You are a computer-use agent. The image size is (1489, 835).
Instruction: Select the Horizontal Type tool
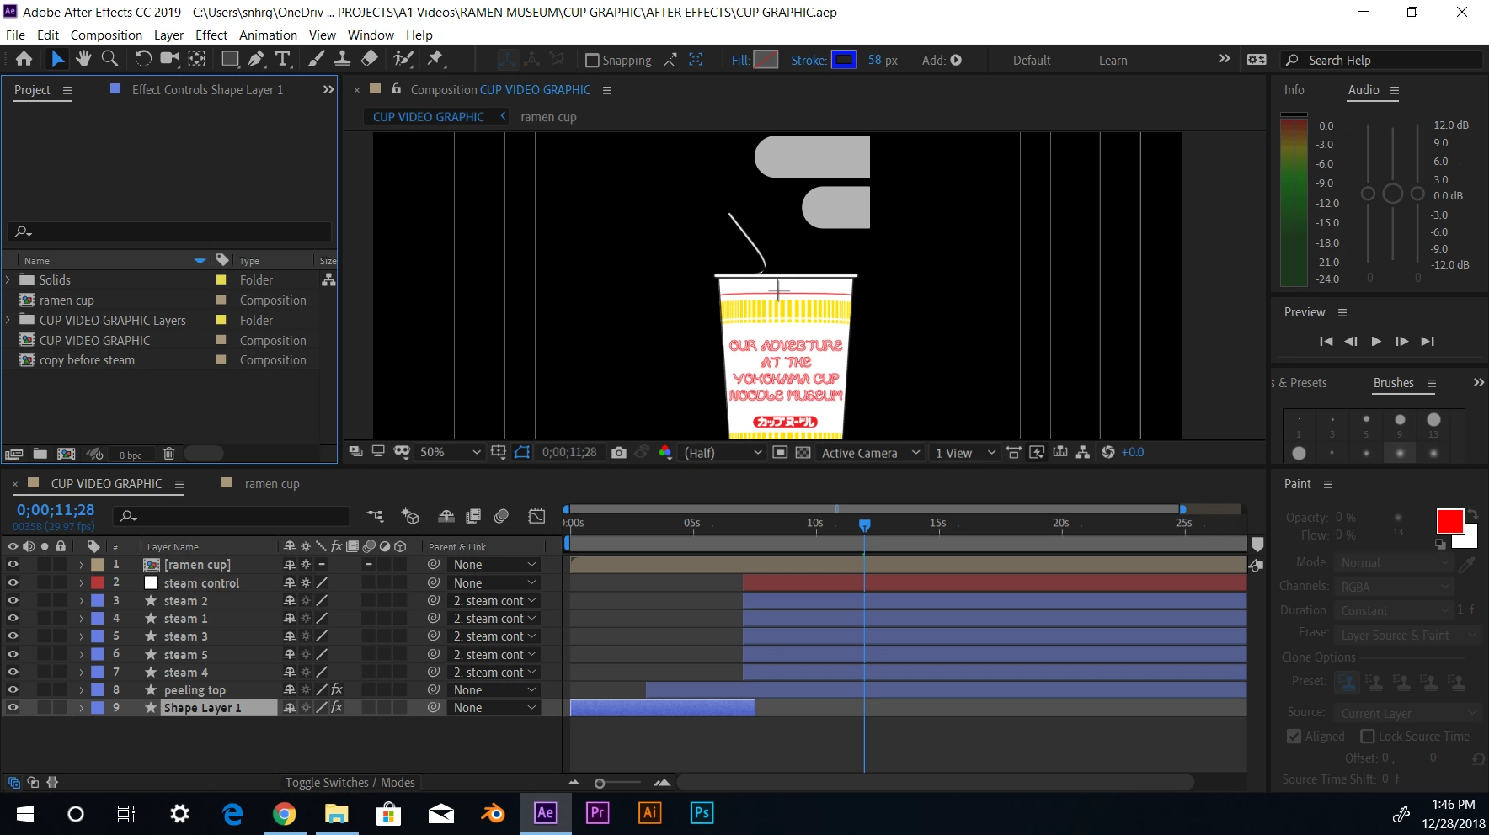(x=283, y=59)
